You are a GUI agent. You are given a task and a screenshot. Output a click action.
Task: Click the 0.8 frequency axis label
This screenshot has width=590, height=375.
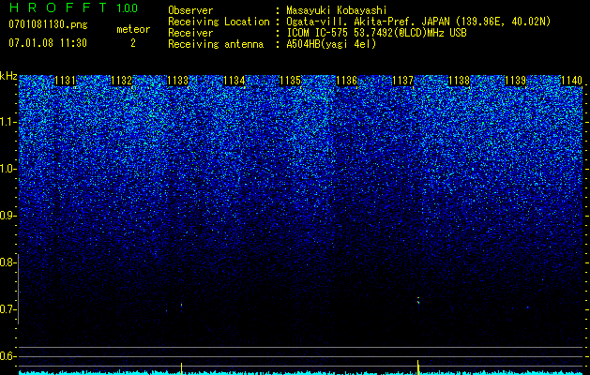pos(8,262)
